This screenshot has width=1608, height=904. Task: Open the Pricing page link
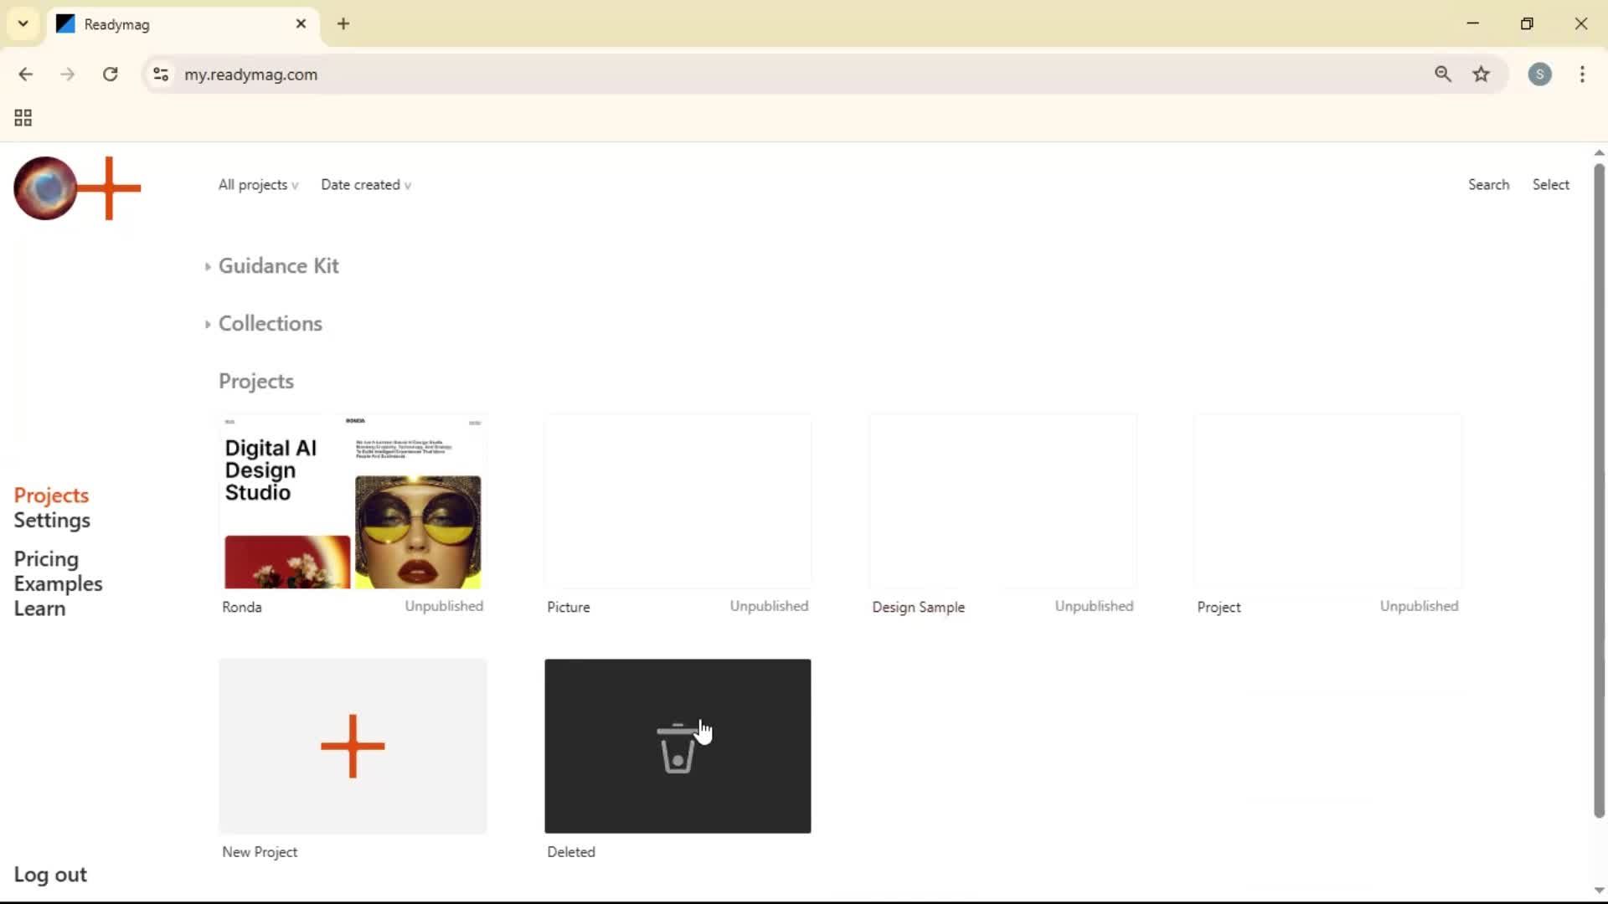[46, 558]
